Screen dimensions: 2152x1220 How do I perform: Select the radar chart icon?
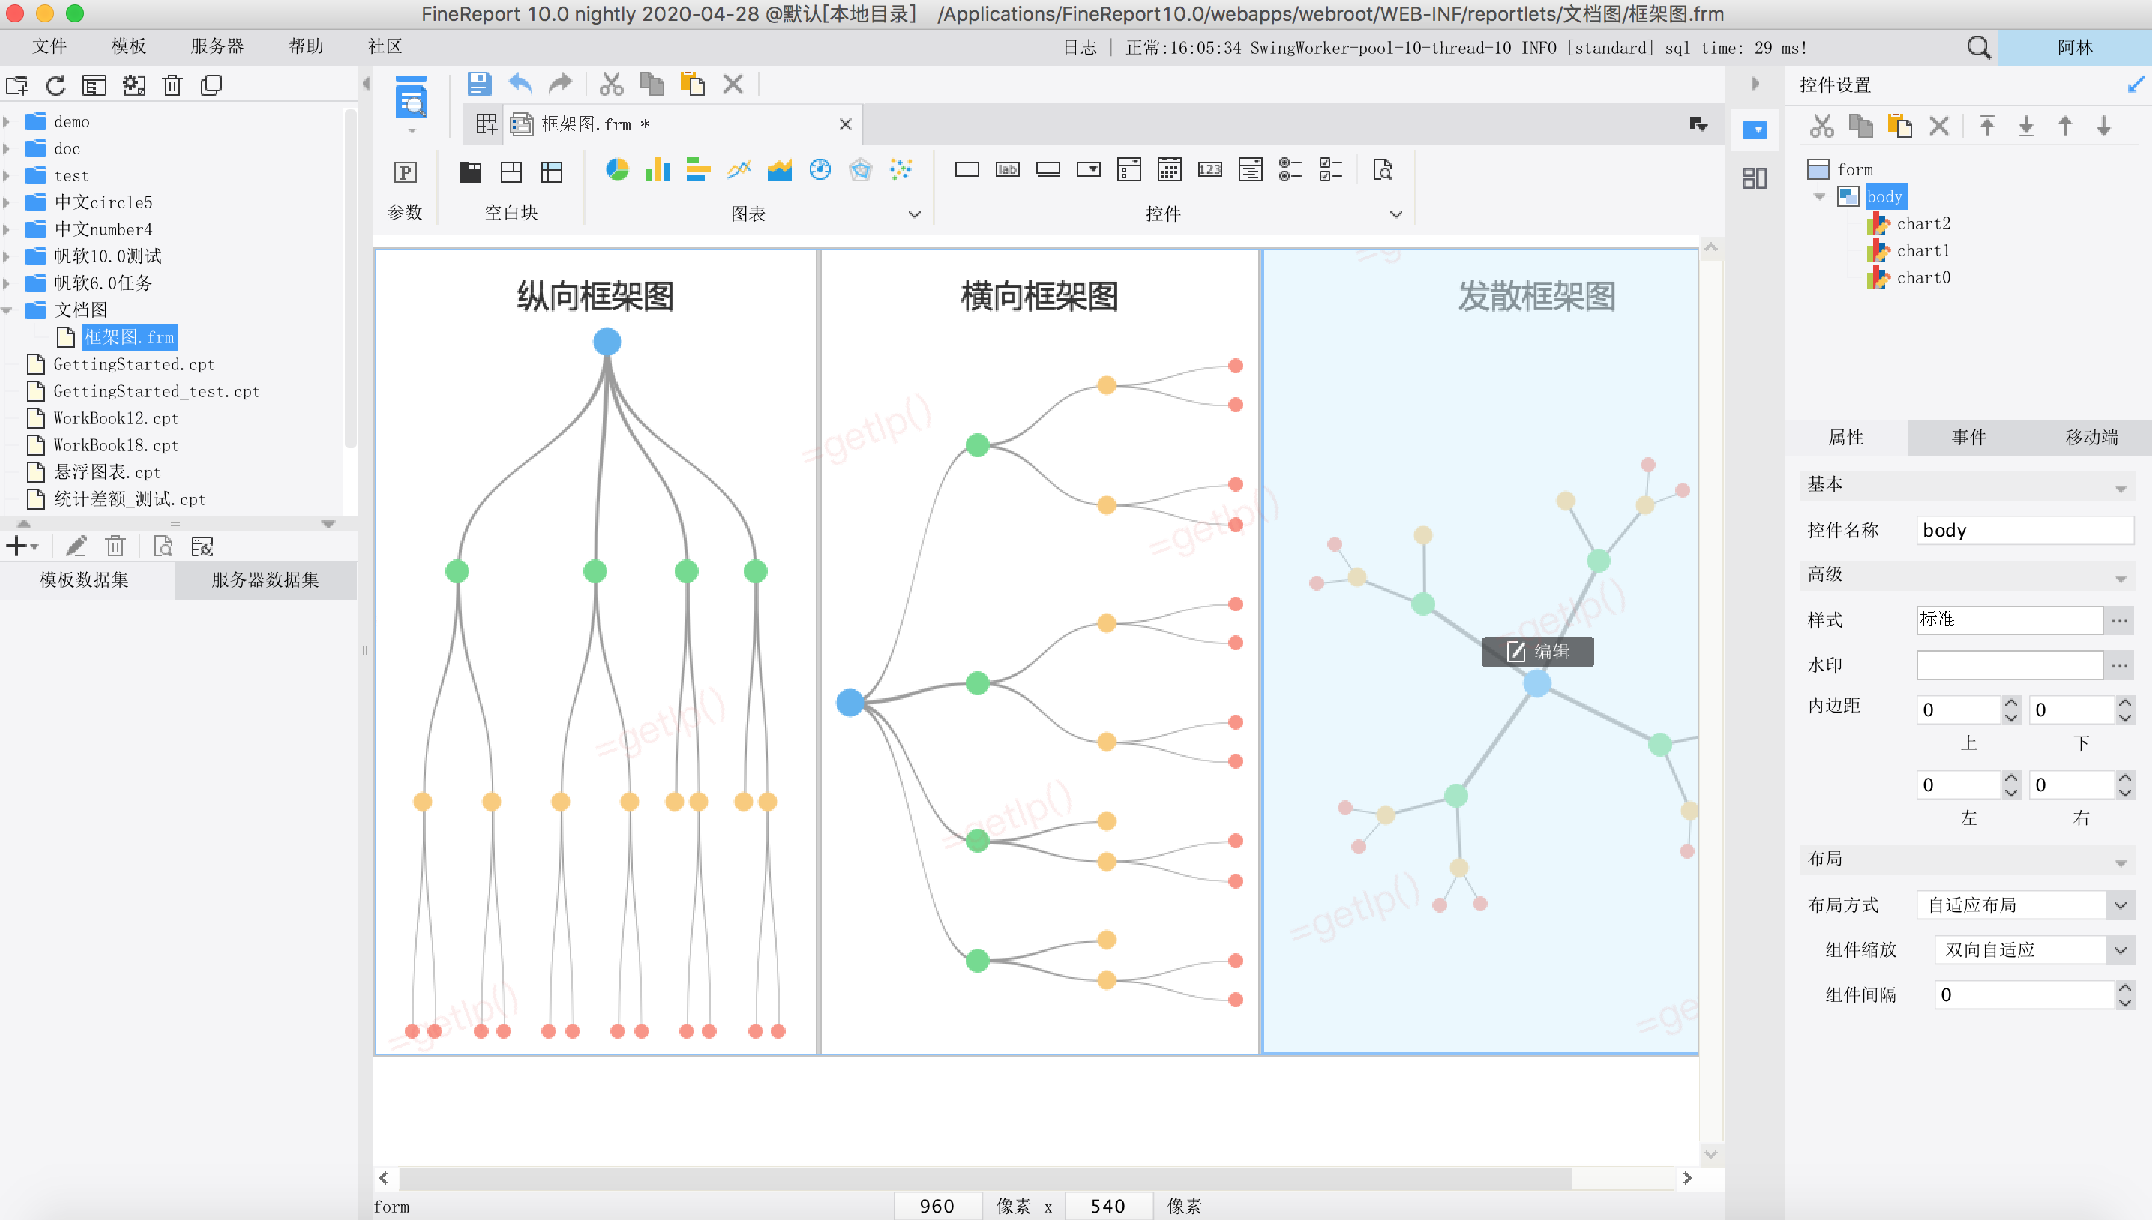click(x=860, y=170)
